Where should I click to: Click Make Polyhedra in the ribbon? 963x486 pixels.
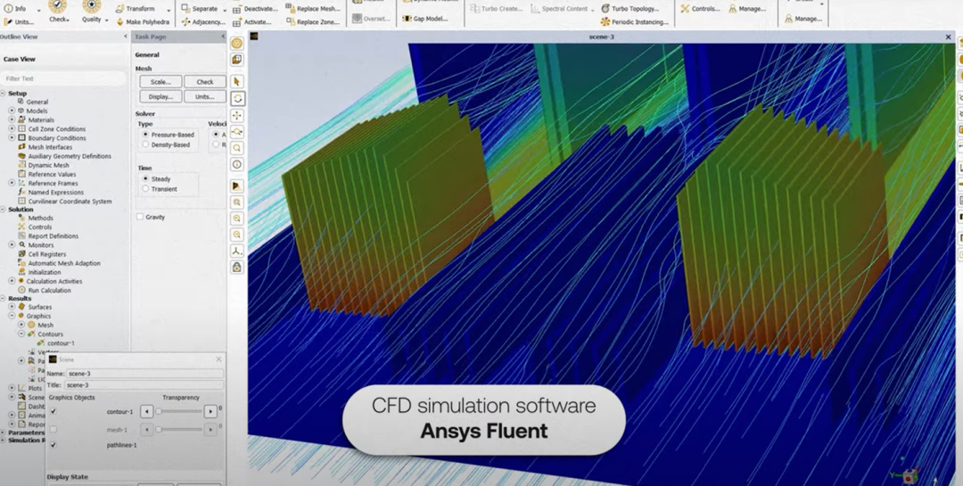coord(143,21)
